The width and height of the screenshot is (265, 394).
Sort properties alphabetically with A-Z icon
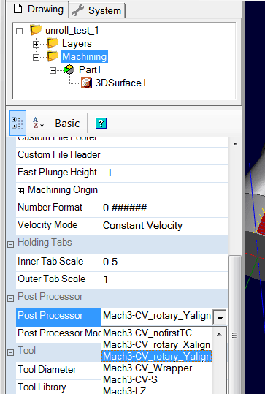tap(39, 123)
